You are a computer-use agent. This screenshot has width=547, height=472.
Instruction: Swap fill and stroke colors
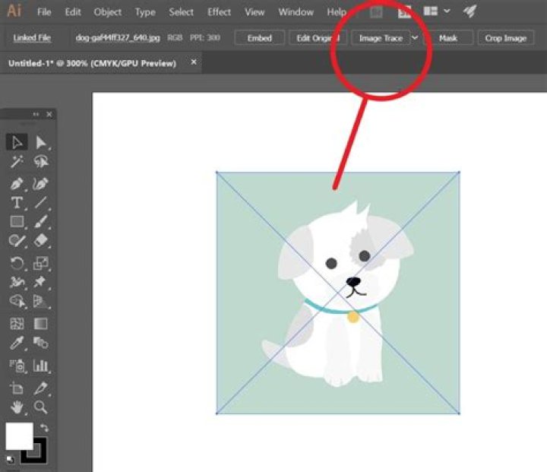[43, 429]
